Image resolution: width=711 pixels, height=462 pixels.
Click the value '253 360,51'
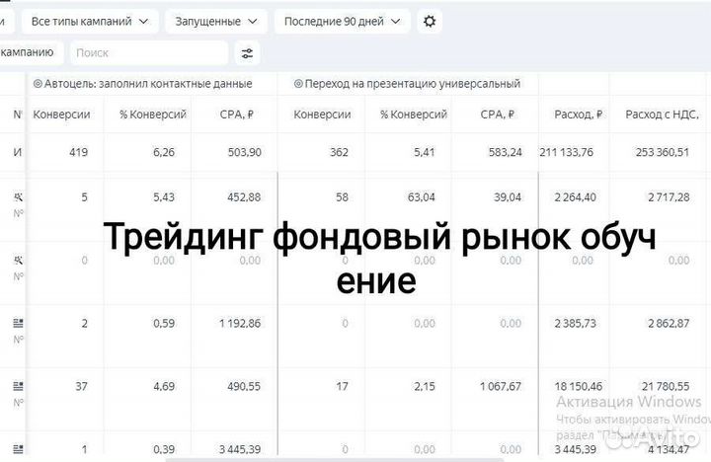[x=662, y=152]
